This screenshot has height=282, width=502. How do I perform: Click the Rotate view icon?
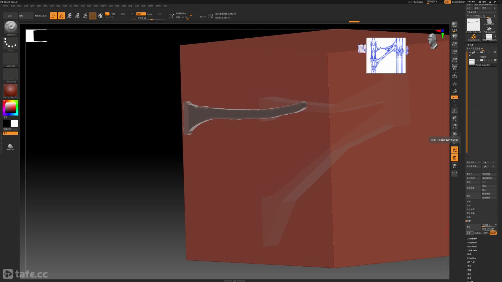(x=455, y=134)
